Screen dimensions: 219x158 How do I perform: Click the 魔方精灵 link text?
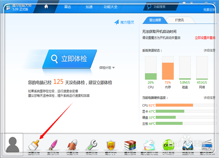pos(127,22)
